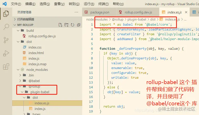
Task: Open index.js.map in the file tree
Action: 47,64
